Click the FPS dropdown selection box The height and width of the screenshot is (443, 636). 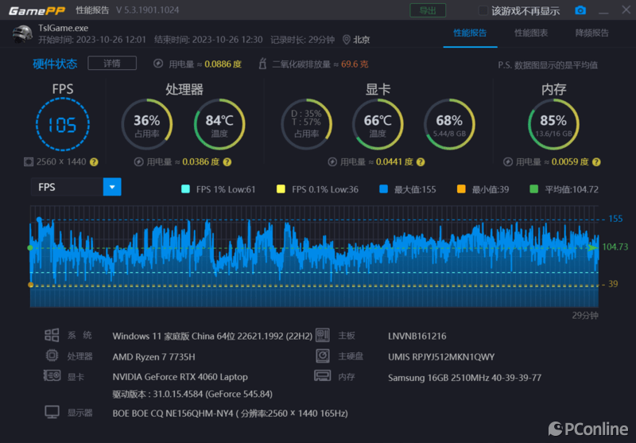tap(76, 187)
